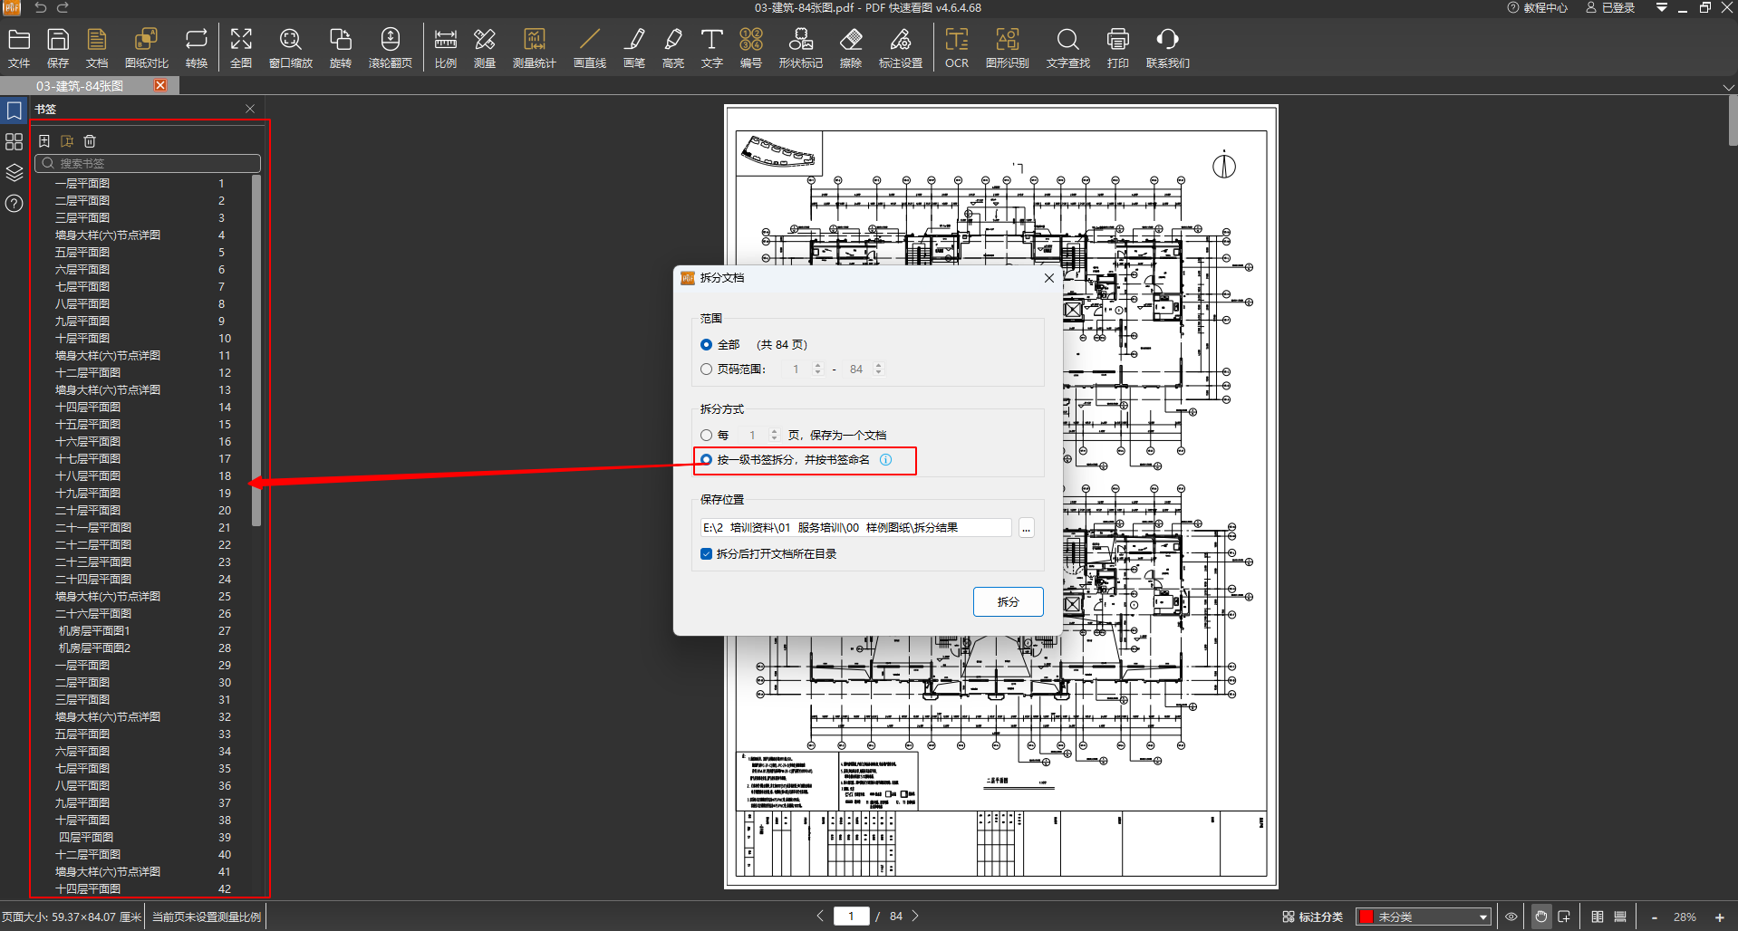Select the 页码范围 radio button
The width and height of the screenshot is (1738, 931).
pyautogui.click(x=707, y=370)
